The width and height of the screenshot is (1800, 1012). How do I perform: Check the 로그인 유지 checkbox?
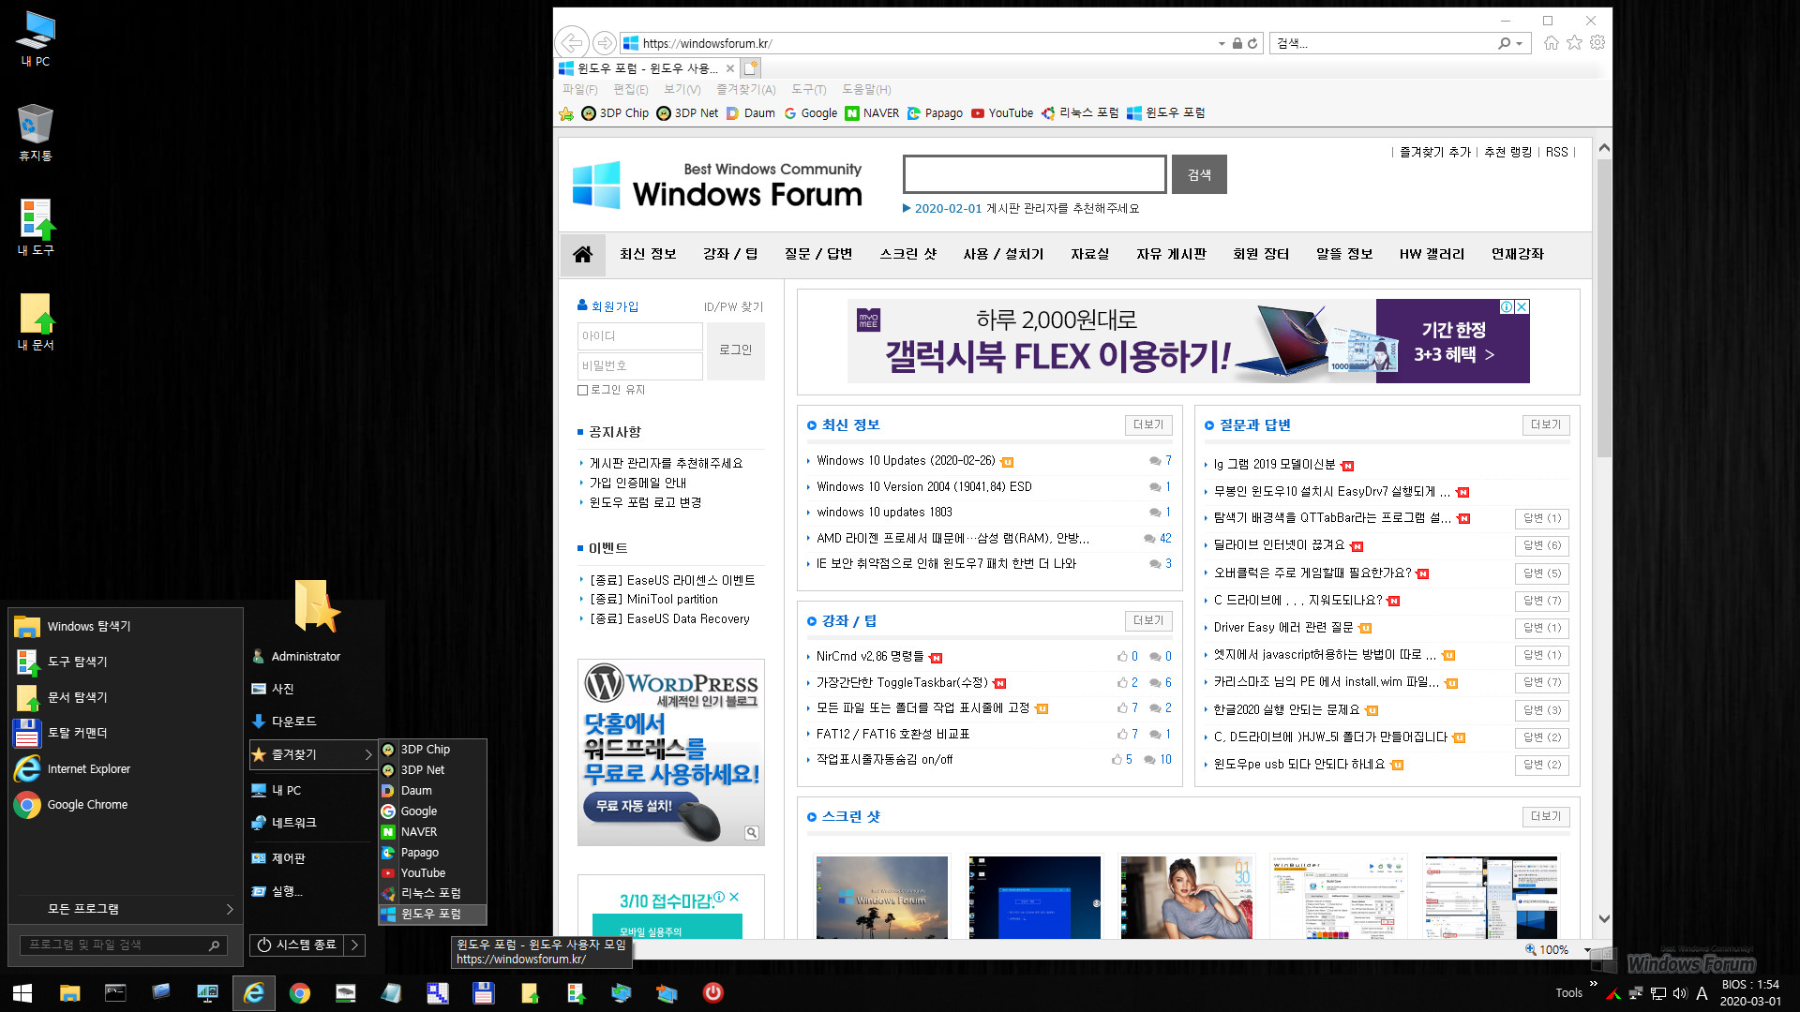[582, 391]
